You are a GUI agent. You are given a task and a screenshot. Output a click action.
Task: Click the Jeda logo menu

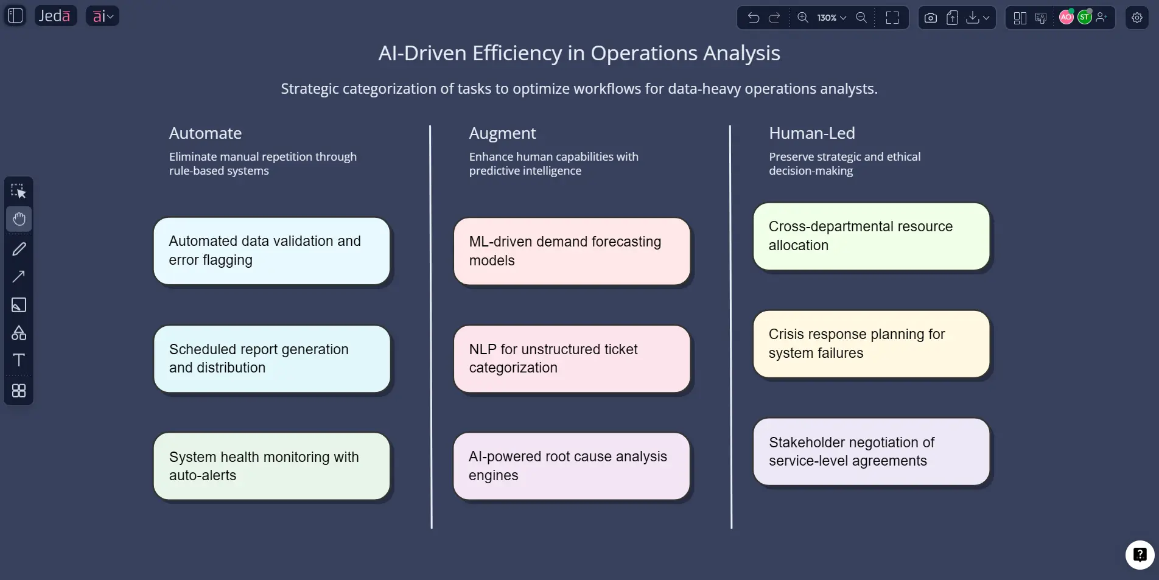pyautogui.click(x=55, y=16)
